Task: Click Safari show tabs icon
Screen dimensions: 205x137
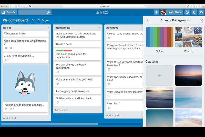Action: click(x=199, y=6)
